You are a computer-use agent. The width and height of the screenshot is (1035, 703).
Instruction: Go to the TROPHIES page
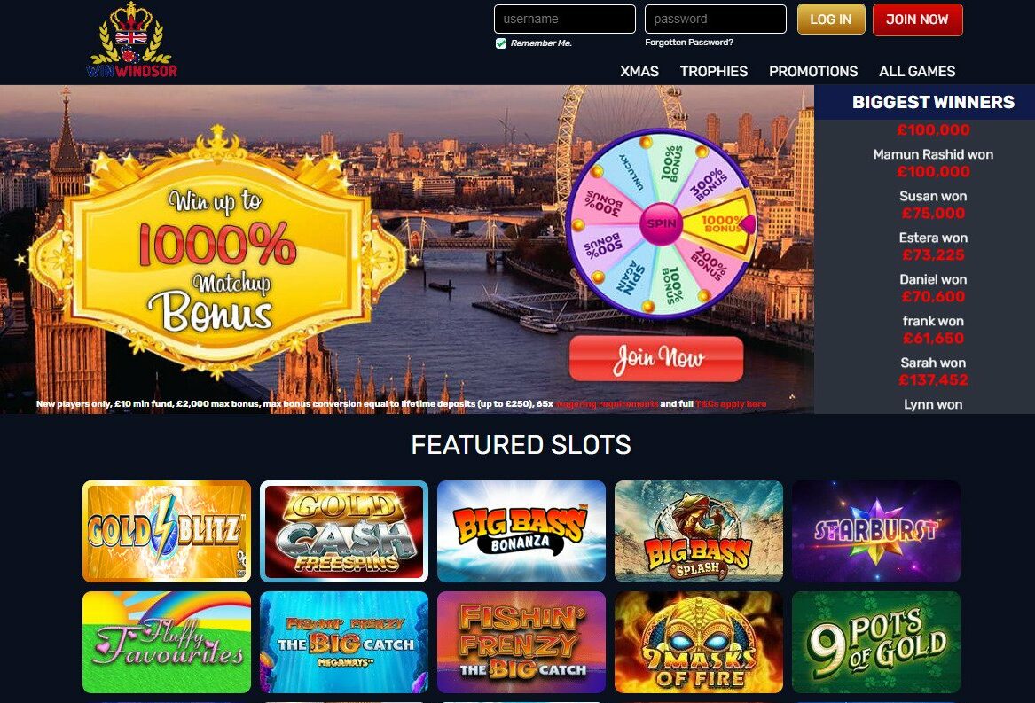pos(714,71)
